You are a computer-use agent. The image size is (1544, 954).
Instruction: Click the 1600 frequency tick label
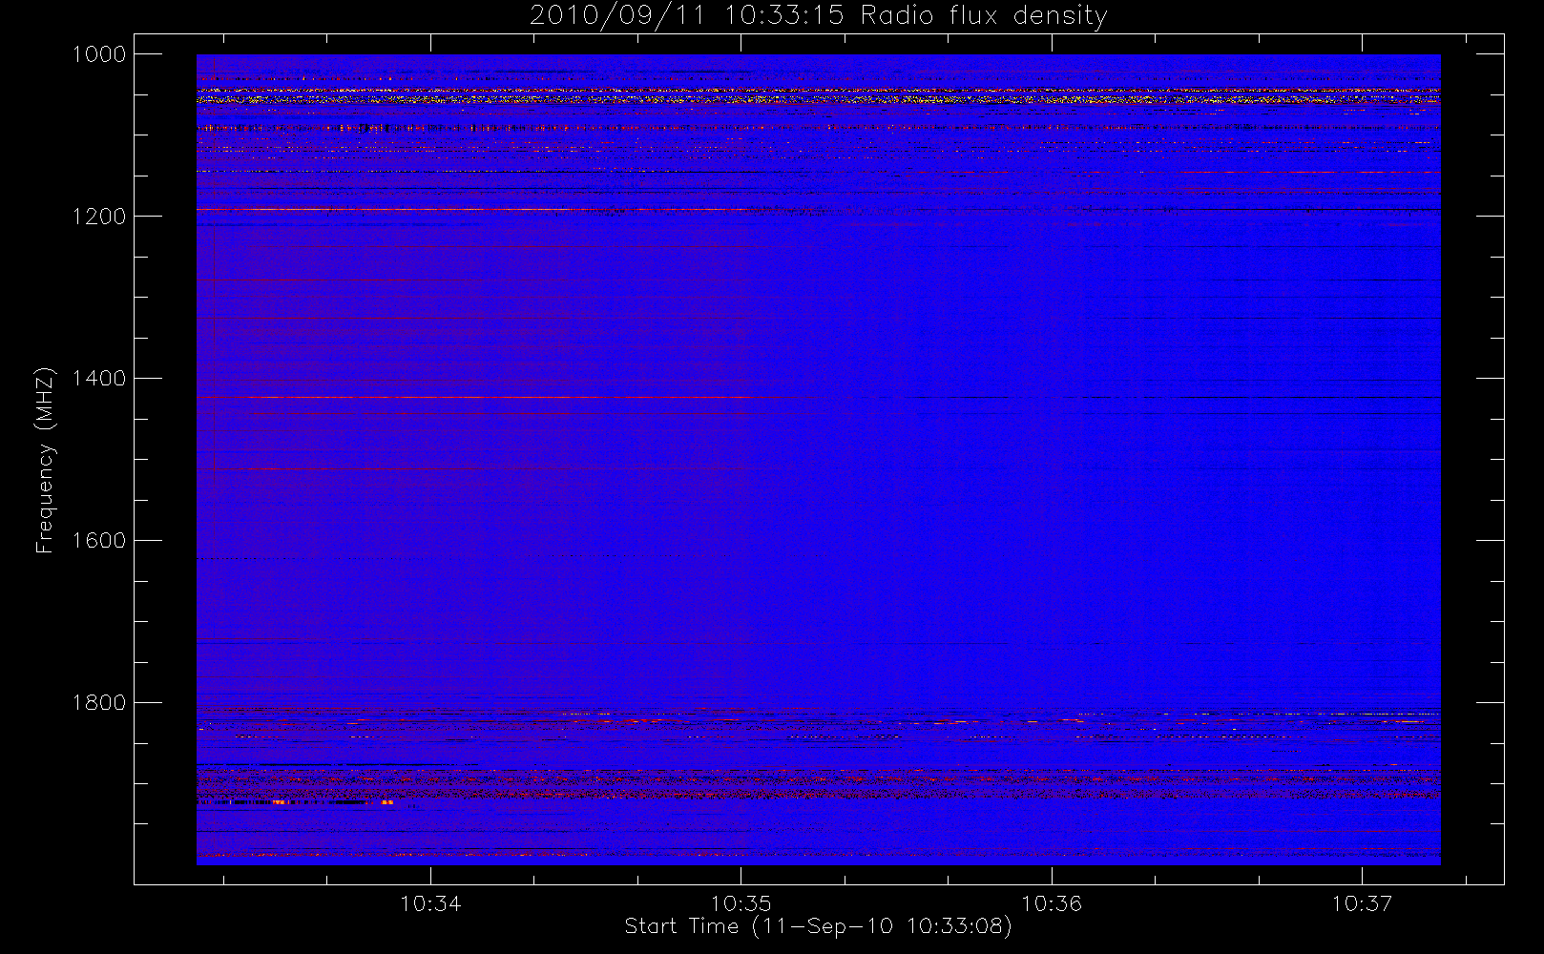tap(99, 541)
